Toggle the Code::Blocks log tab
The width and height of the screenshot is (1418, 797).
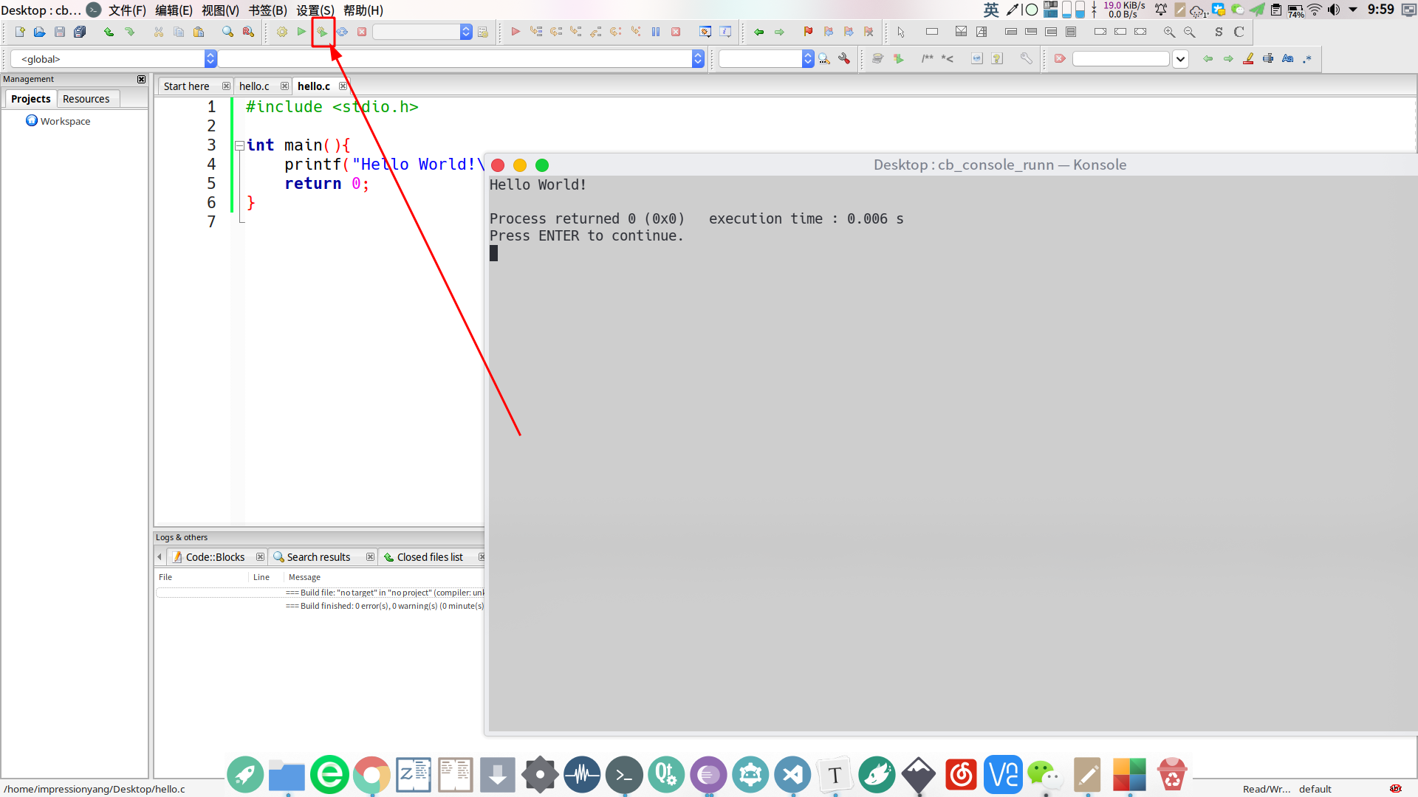click(x=215, y=556)
